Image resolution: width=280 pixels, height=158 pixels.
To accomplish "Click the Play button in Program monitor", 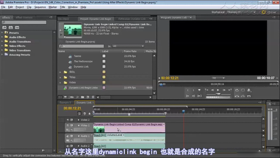I will [218, 90].
